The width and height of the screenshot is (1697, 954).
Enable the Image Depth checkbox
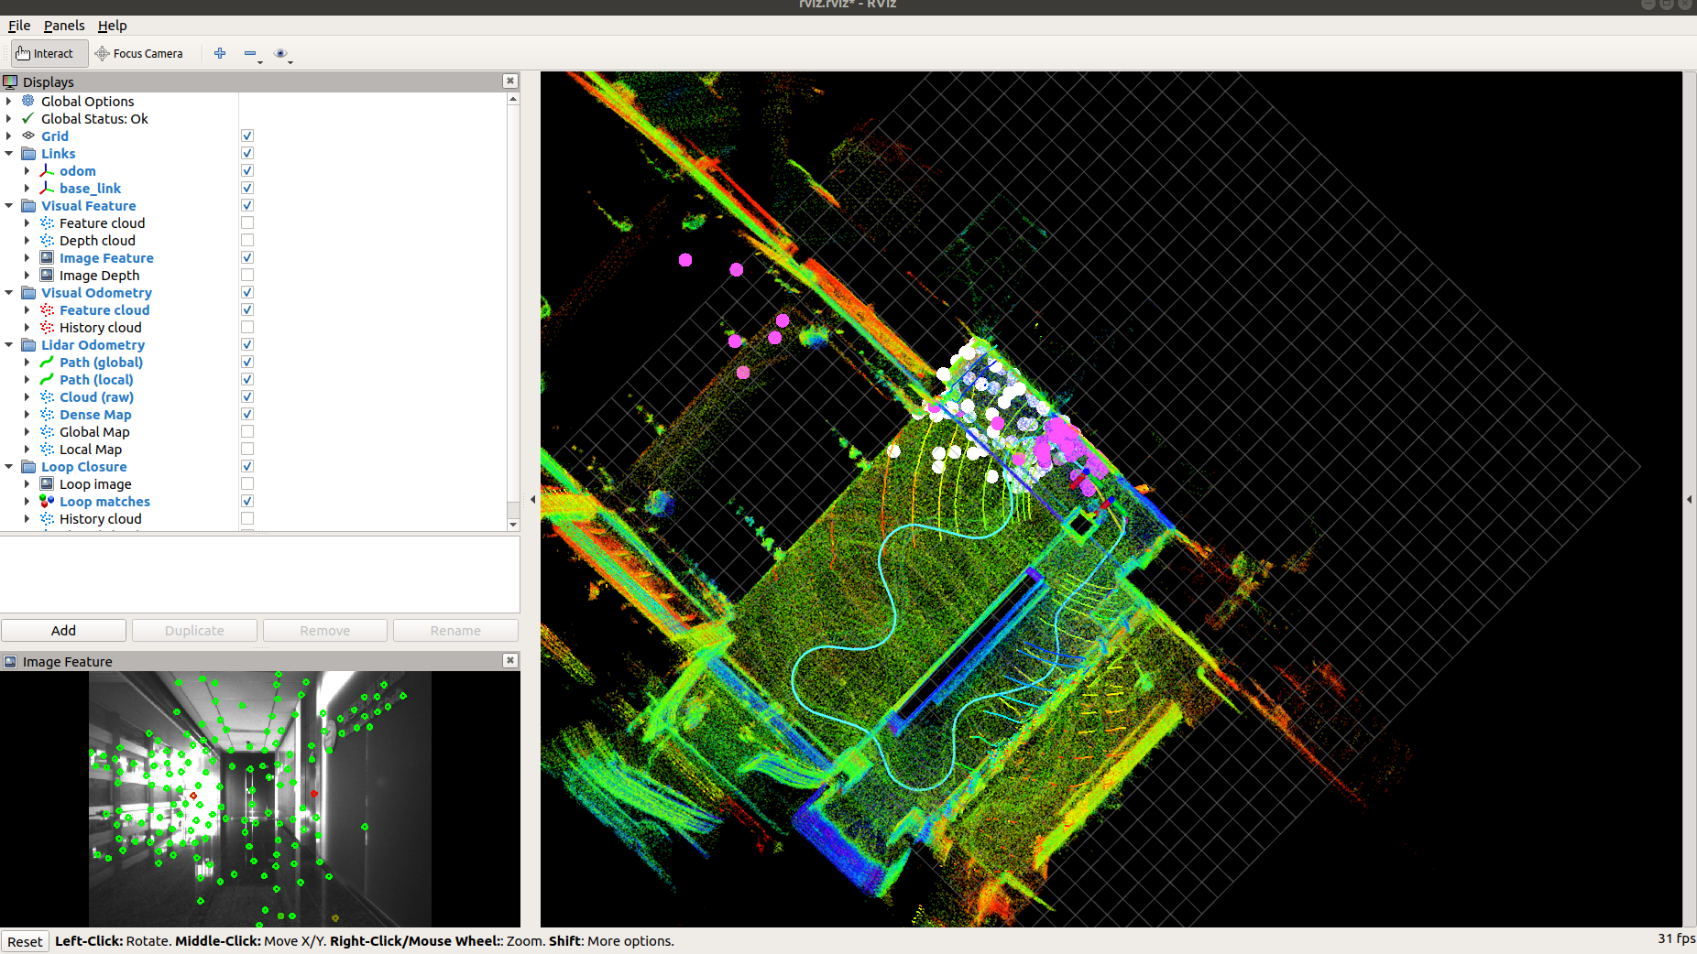tap(247, 275)
